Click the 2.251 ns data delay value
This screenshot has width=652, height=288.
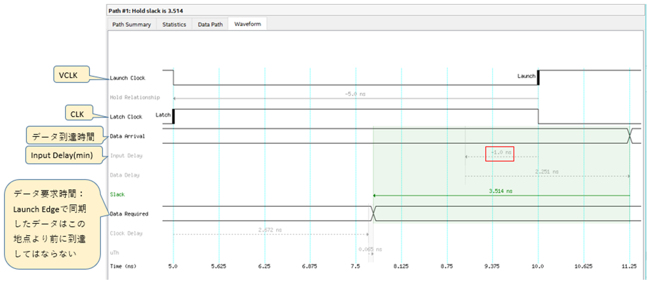(547, 172)
